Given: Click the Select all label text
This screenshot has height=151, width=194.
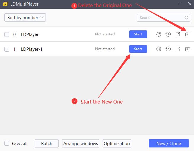Looking at the screenshot, I should 19,144.
